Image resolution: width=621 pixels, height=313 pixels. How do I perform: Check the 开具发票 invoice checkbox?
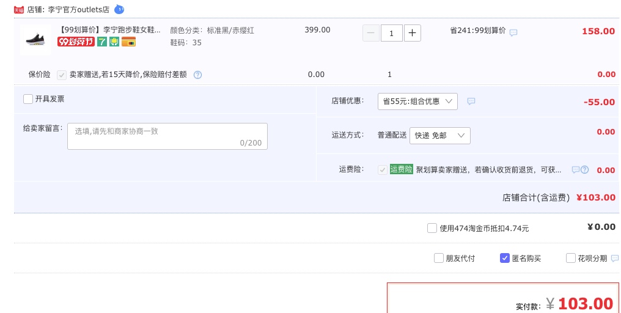pyautogui.click(x=28, y=99)
